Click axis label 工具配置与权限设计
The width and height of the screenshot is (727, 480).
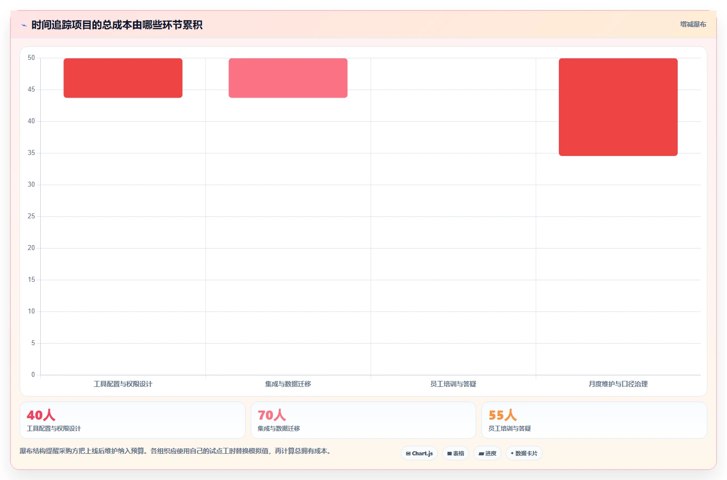[x=123, y=384]
